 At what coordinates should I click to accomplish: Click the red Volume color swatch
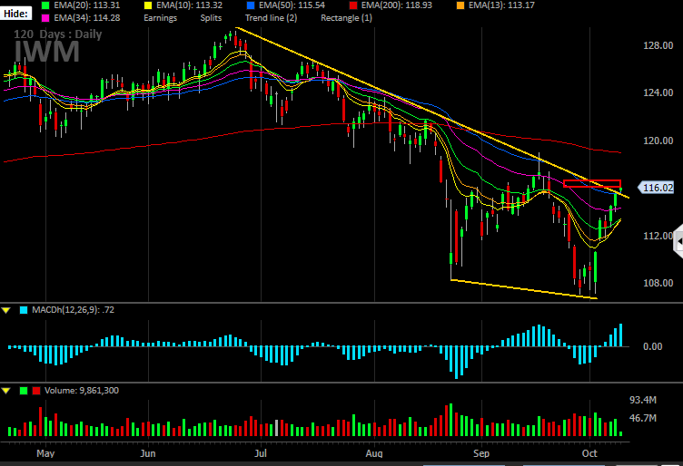pos(36,391)
